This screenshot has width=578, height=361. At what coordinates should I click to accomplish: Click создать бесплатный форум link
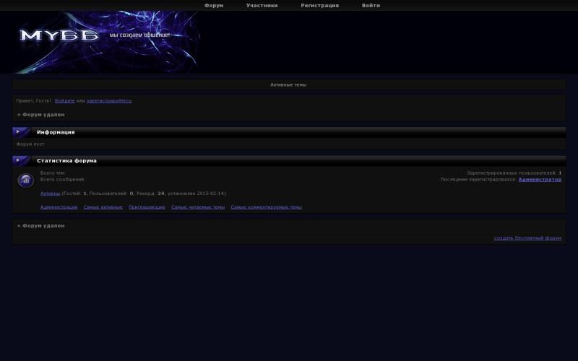(527, 238)
